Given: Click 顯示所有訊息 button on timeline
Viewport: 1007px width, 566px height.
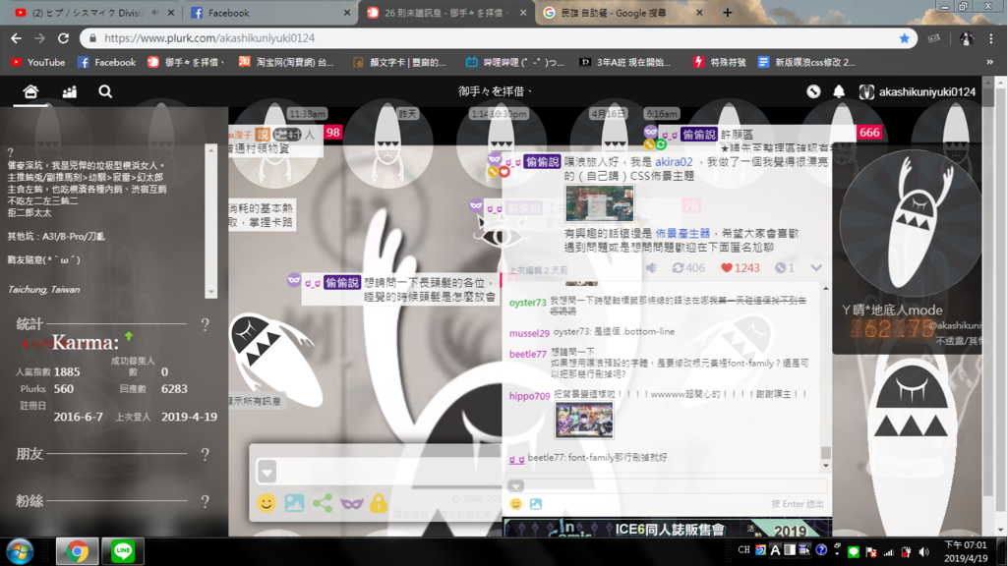Looking at the screenshot, I should pyautogui.click(x=255, y=401).
